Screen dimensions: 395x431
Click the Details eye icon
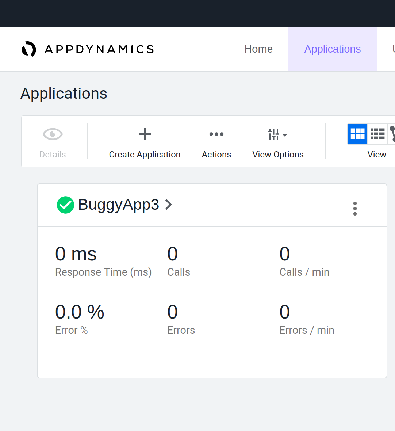click(53, 134)
